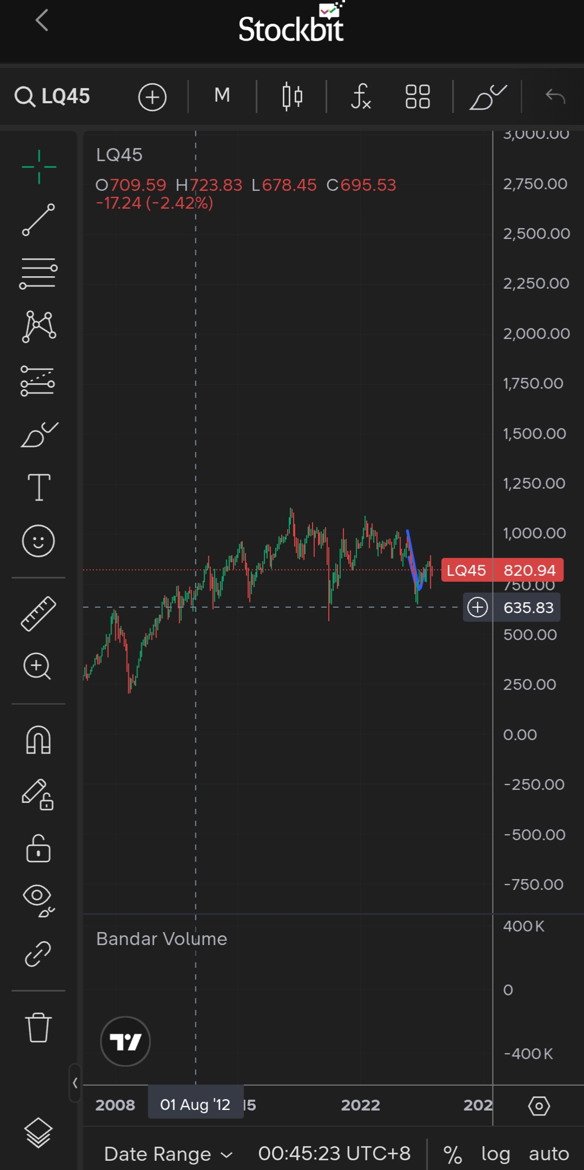Select the trend line drawing tool
Image resolution: width=584 pixels, height=1170 pixels.
click(x=38, y=220)
